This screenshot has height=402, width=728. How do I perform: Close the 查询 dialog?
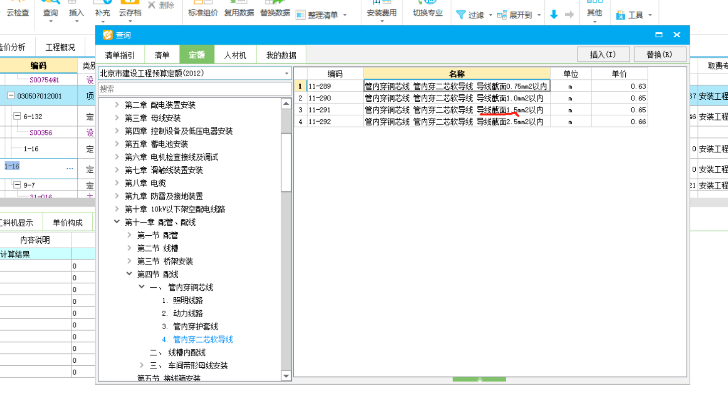[x=677, y=35]
